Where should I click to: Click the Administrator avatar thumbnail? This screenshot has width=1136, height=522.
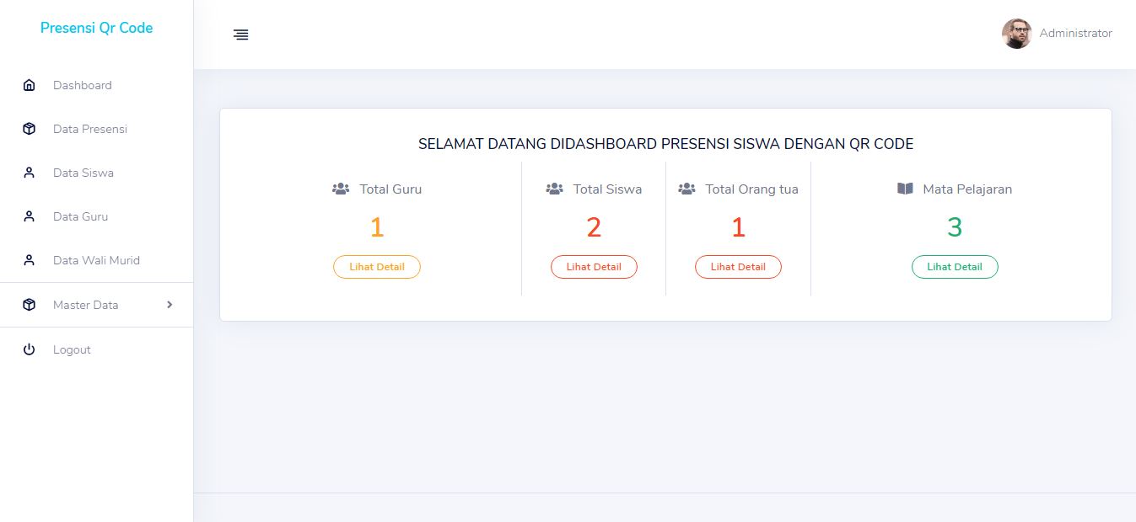pos(1017,34)
